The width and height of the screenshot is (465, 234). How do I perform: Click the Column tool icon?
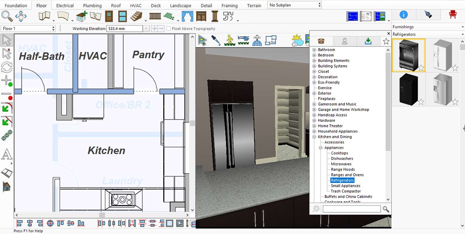click(x=215, y=17)
